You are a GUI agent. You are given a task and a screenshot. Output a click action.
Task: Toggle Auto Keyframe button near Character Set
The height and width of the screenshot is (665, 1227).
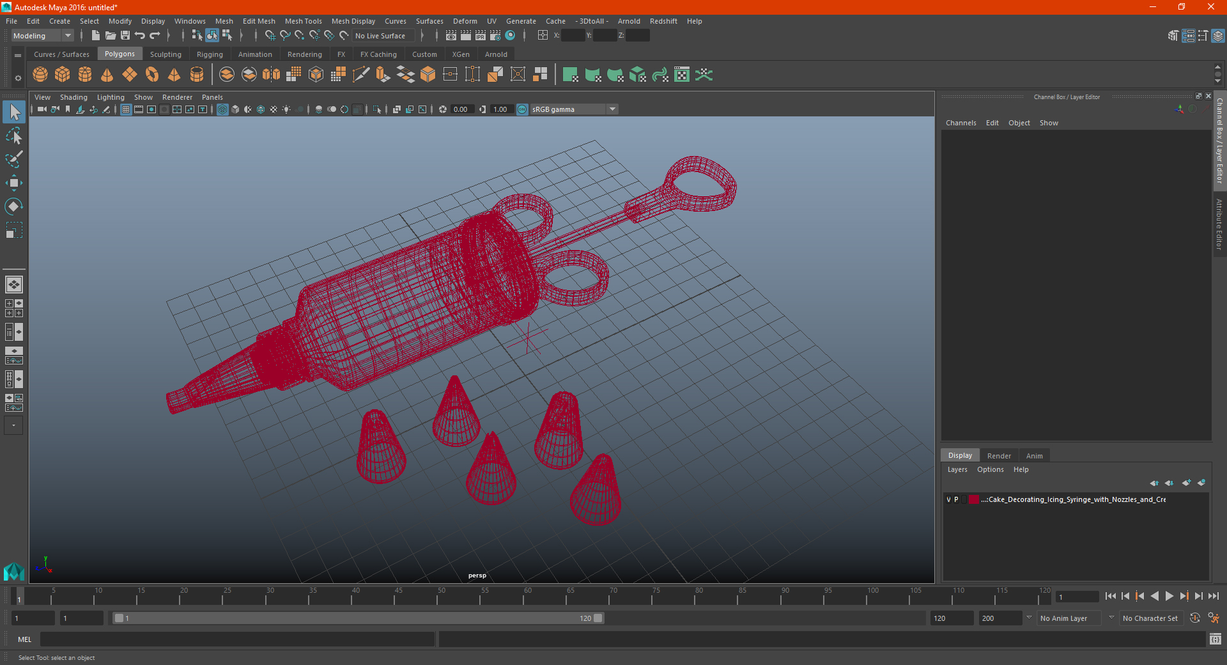tap(1195, 618)
